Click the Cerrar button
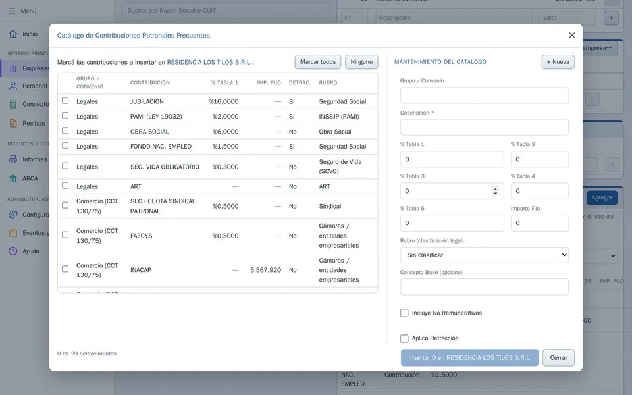This screenshot has width=632, height=395. 559,358
